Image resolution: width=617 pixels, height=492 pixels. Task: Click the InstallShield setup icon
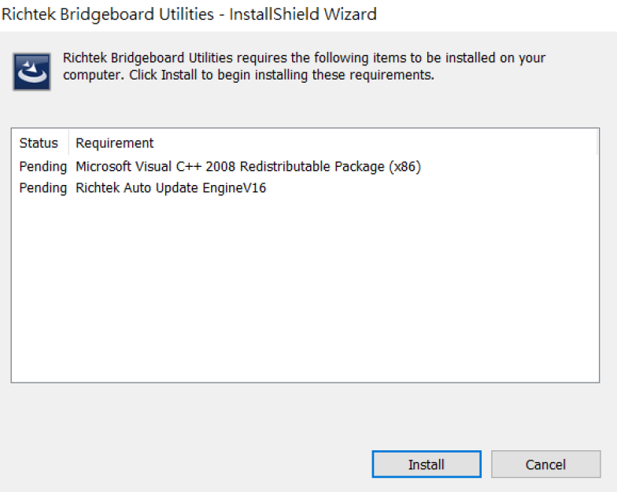[x=31, y=72]
